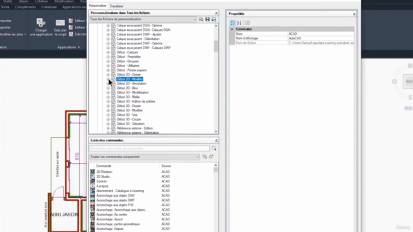The width and height of the screenshot is (413, 232).
Task: Open the Applications panel dropdown in ribbon
Action: click(68, 47)
